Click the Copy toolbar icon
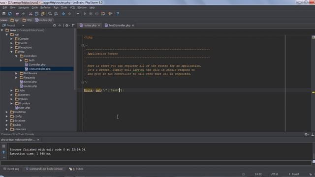This screenshot has width=315, height=177. (x=36, y=14)
